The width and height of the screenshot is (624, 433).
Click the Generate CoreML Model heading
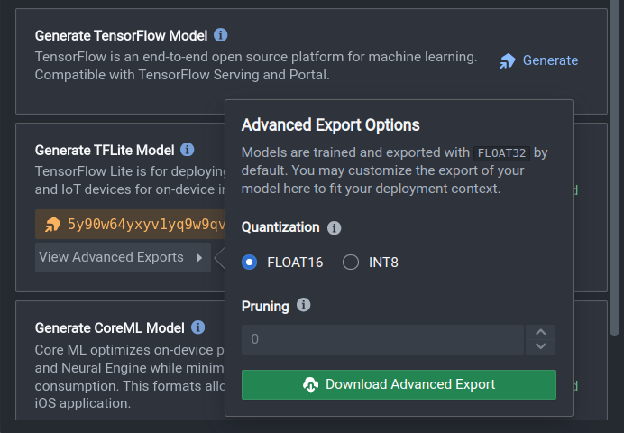(109, 328)
